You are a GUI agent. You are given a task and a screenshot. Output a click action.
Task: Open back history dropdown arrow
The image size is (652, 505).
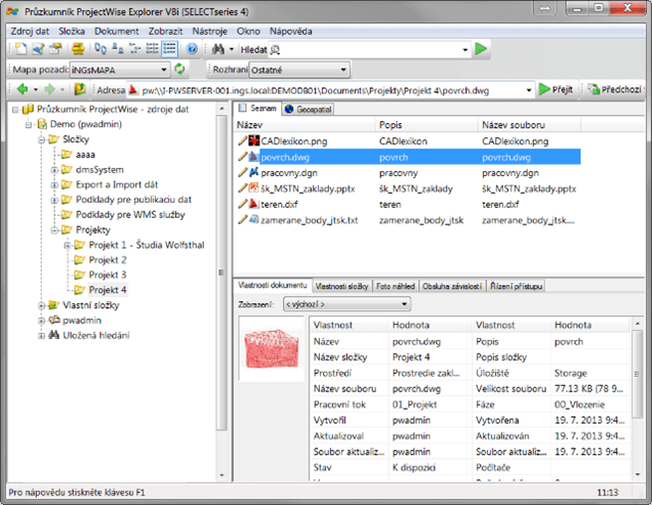[36, 89]
